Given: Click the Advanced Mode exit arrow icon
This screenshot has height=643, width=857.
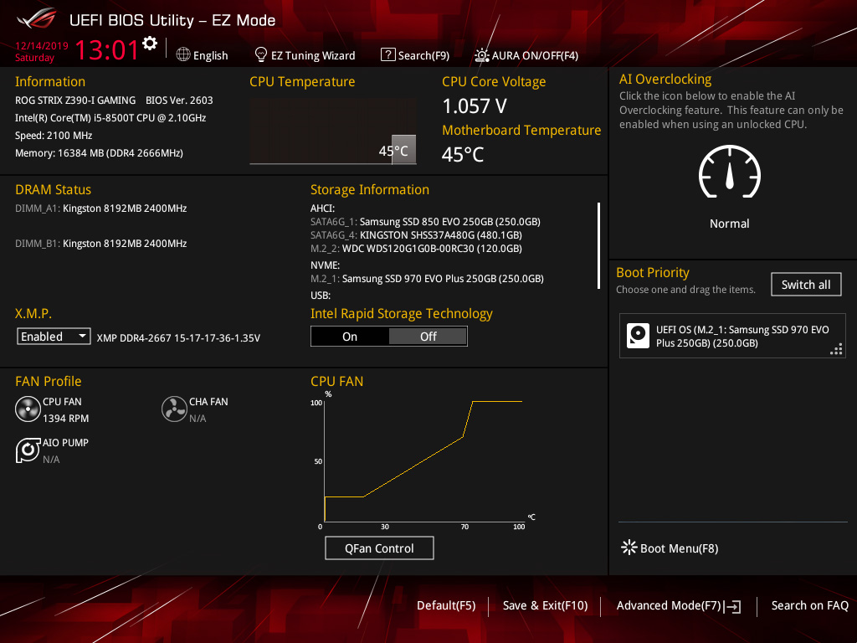Looking at the screenshot, I should point(732,606).
